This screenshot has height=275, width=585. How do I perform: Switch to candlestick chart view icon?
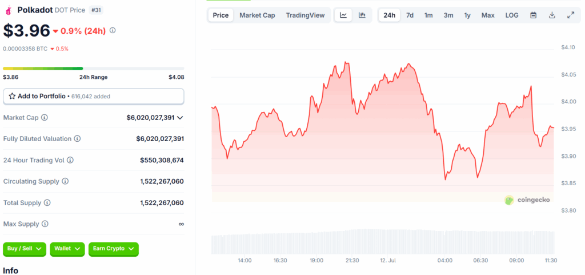click(362, 15)
